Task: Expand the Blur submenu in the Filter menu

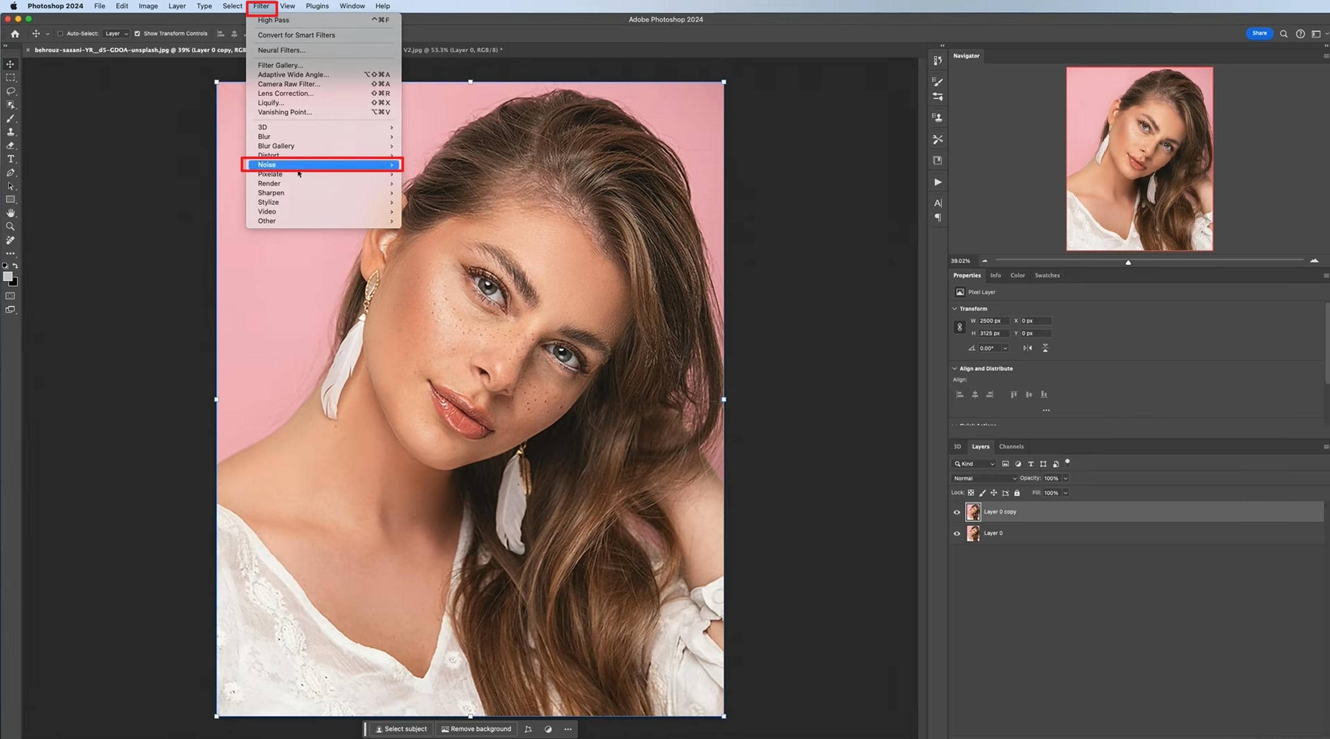Action: [323, 137]
